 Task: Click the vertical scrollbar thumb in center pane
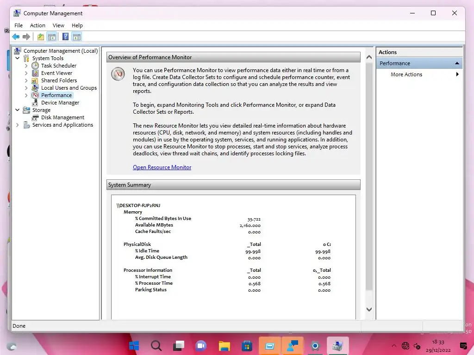369,177
